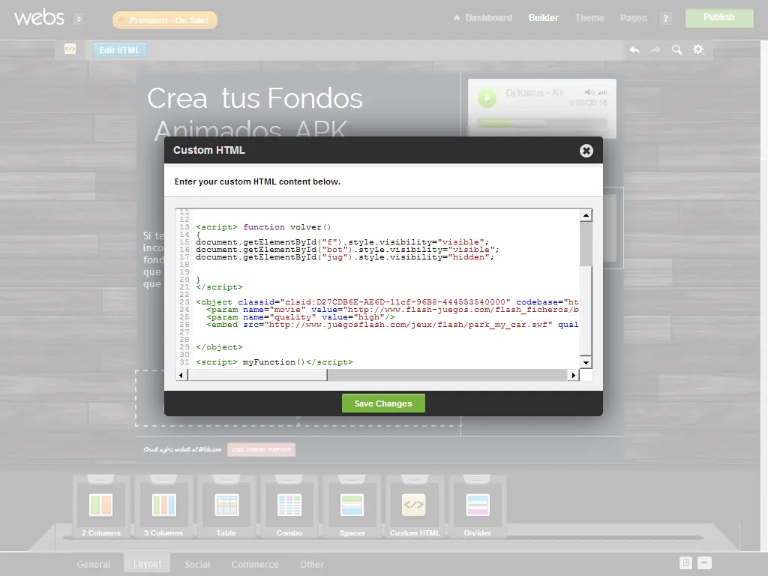Switch to the Other tab
768x576 pixels.
coord(311,564)
